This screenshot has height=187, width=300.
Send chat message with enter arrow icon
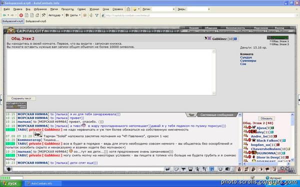[167, 169]
